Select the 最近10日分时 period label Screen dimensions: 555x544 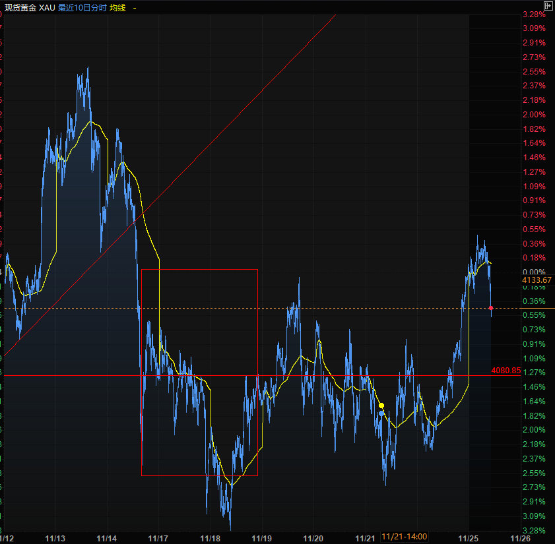82,7
